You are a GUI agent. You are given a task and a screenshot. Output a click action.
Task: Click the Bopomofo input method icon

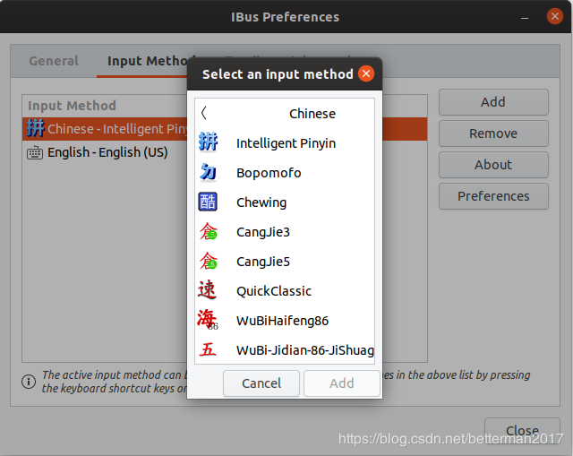pos(208,173)
